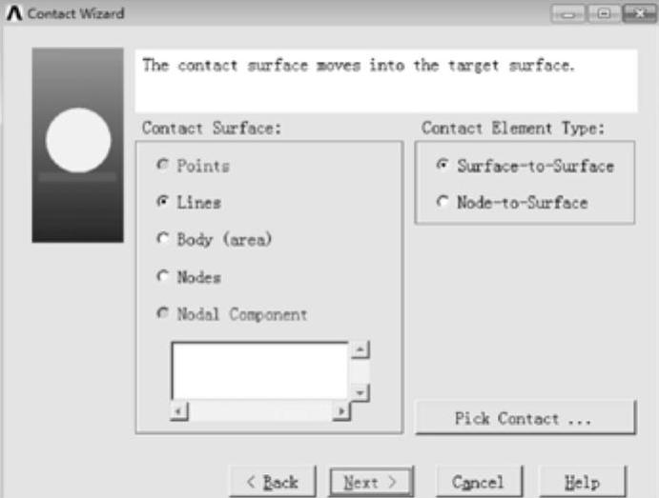The image size is (659, 498).
Task: Cancel the Contact Wizard
Action: click(479, 482)
